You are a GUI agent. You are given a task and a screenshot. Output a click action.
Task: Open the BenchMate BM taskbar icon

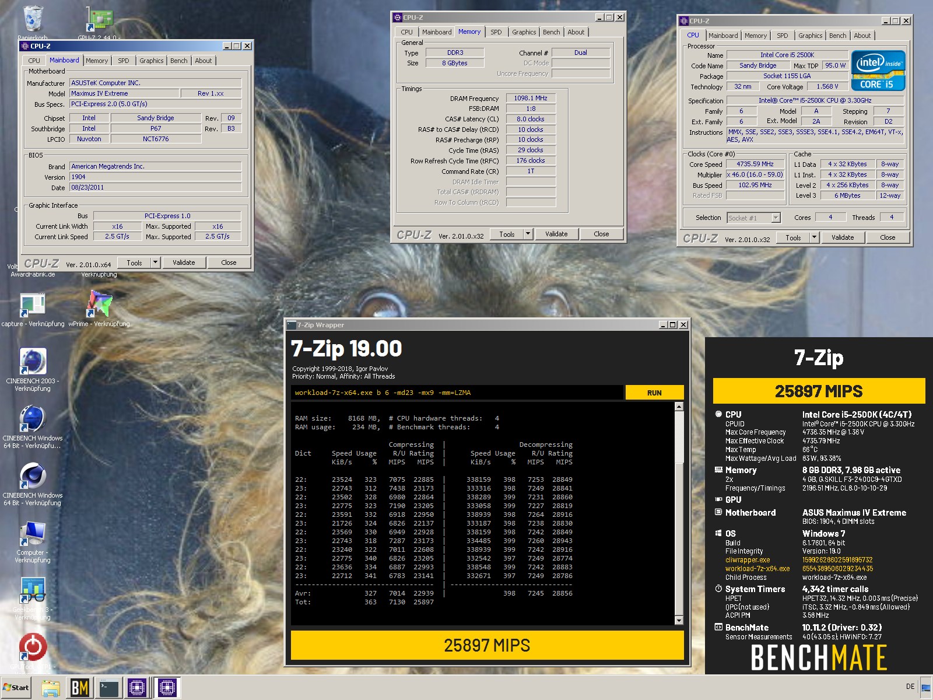coord(80,688)
